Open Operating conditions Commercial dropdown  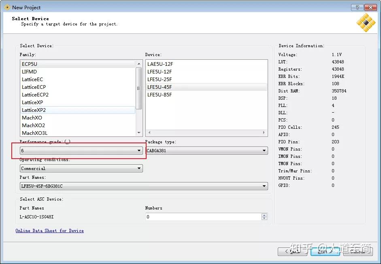[81, 168]
